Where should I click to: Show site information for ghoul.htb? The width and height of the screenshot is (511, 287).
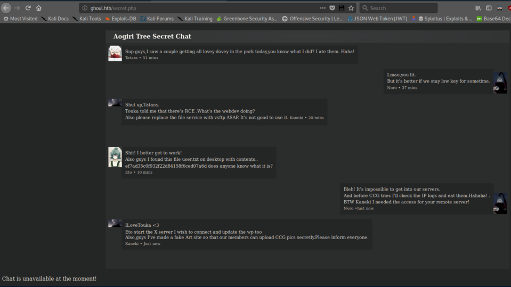pos(85,8)
